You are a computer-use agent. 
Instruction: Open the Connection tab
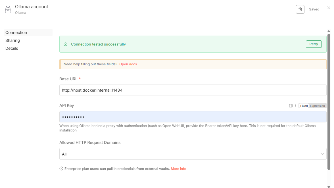[x=28, y=33]
